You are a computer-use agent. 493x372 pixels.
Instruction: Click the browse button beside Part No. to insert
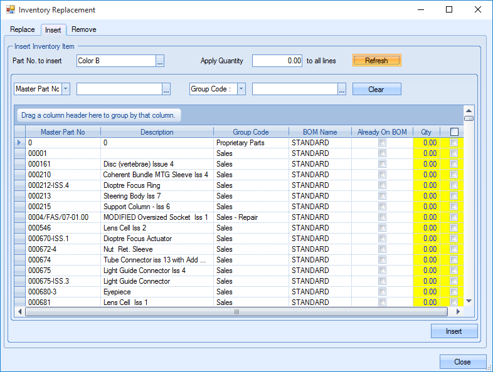[x=160, y=61]
